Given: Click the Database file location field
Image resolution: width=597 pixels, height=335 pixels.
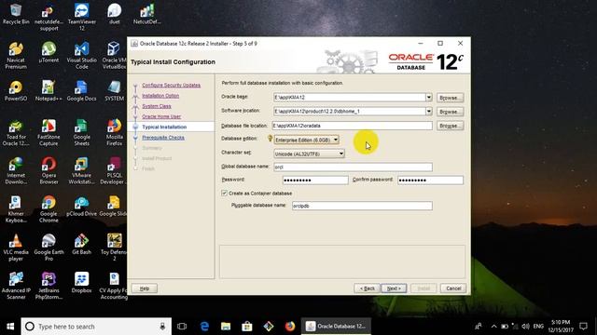Looking at the screenshot, I should coord(353,126).
